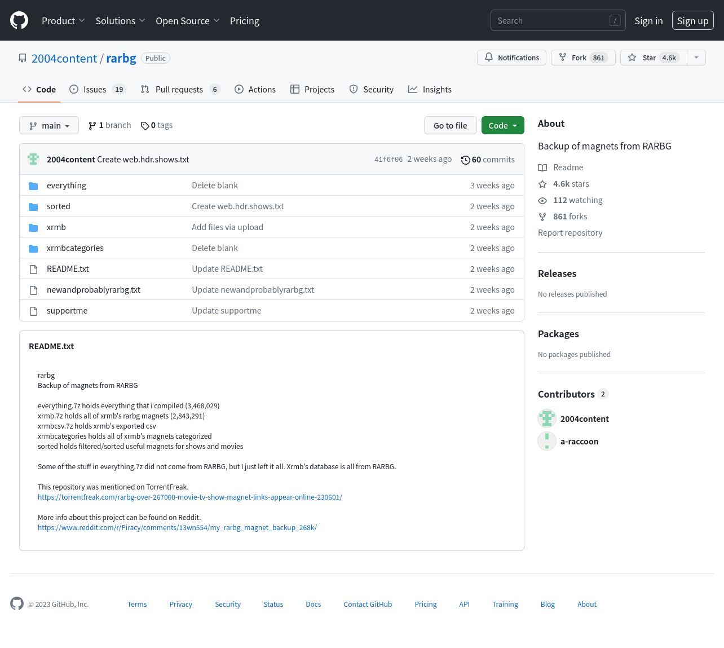Click the Terms footer link
The image size is (724, 648).
(137, 604)
